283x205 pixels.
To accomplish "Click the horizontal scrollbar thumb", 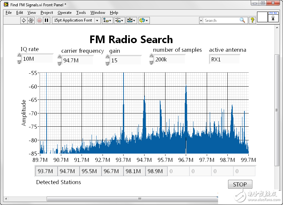I will [x=140, y=199].
